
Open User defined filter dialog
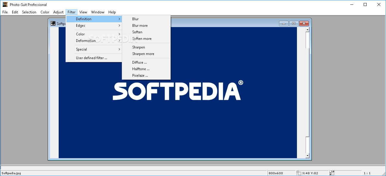(94, 58)
